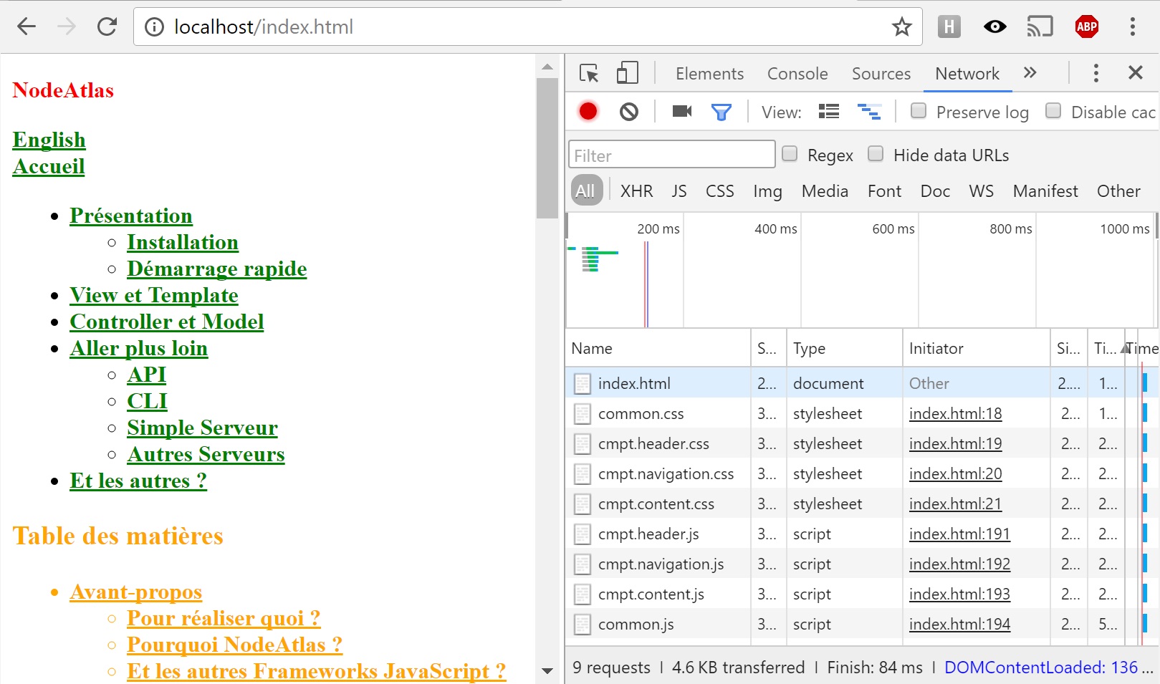Open initiator link index.html:18
This screenshot has height=684, width=1160.
tap(955, 414)
